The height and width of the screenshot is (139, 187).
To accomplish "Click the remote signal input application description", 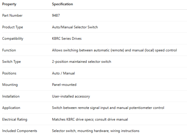I will pyautogui.click(x=108, y=108).
